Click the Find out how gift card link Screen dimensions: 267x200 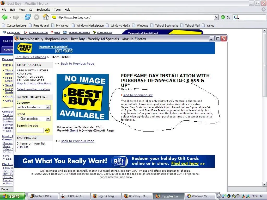[x=185, y=164]
